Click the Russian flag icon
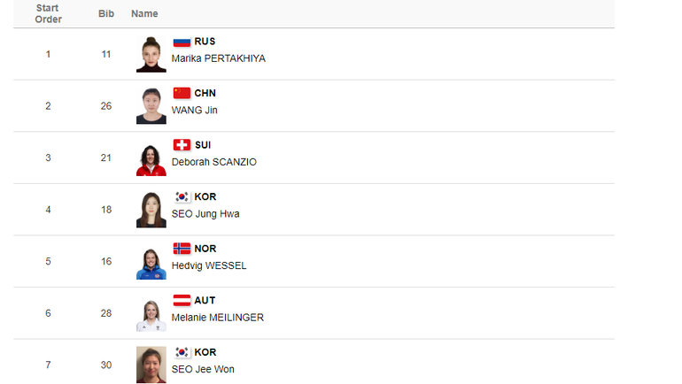682x384 pixels. pos(182,42)
